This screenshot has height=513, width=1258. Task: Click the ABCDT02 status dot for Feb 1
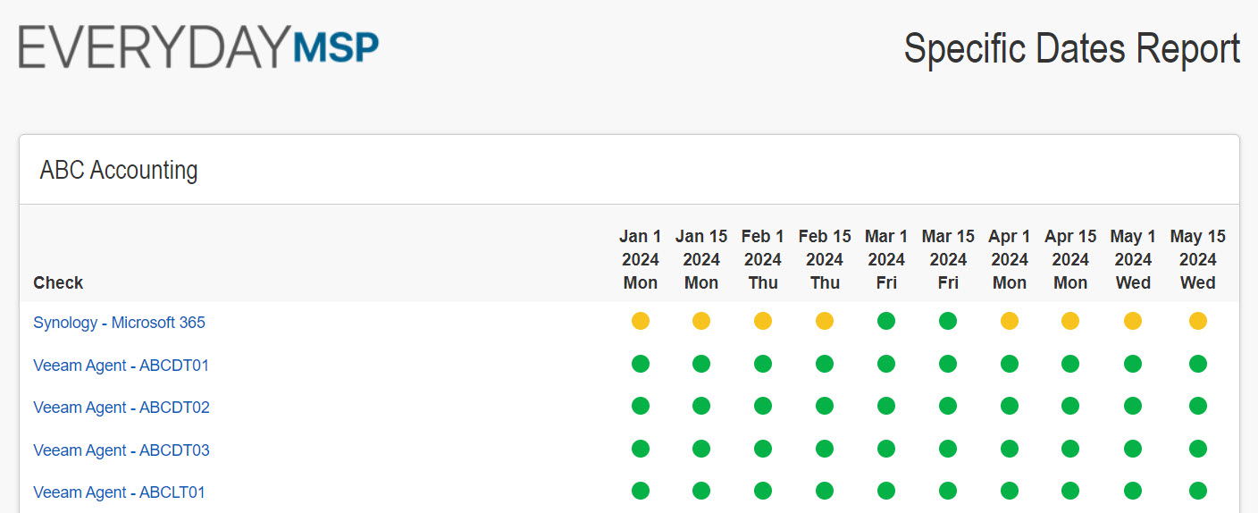pos(763,407)
